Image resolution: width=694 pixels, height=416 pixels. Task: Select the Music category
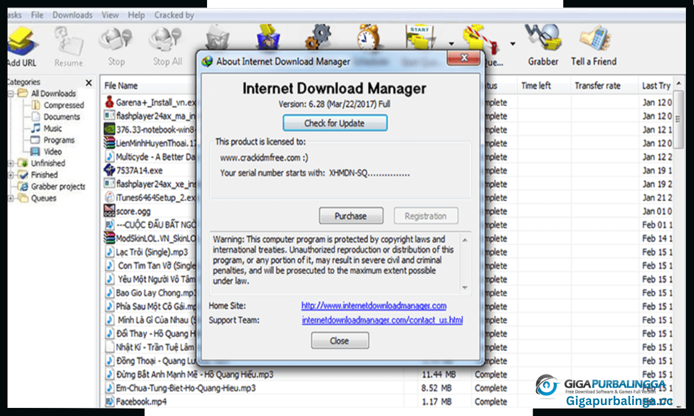53,128
